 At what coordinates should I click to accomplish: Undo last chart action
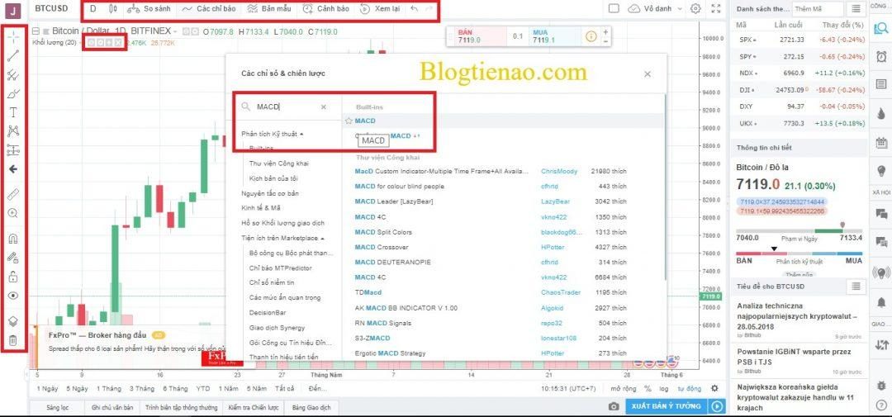[414, 8]
